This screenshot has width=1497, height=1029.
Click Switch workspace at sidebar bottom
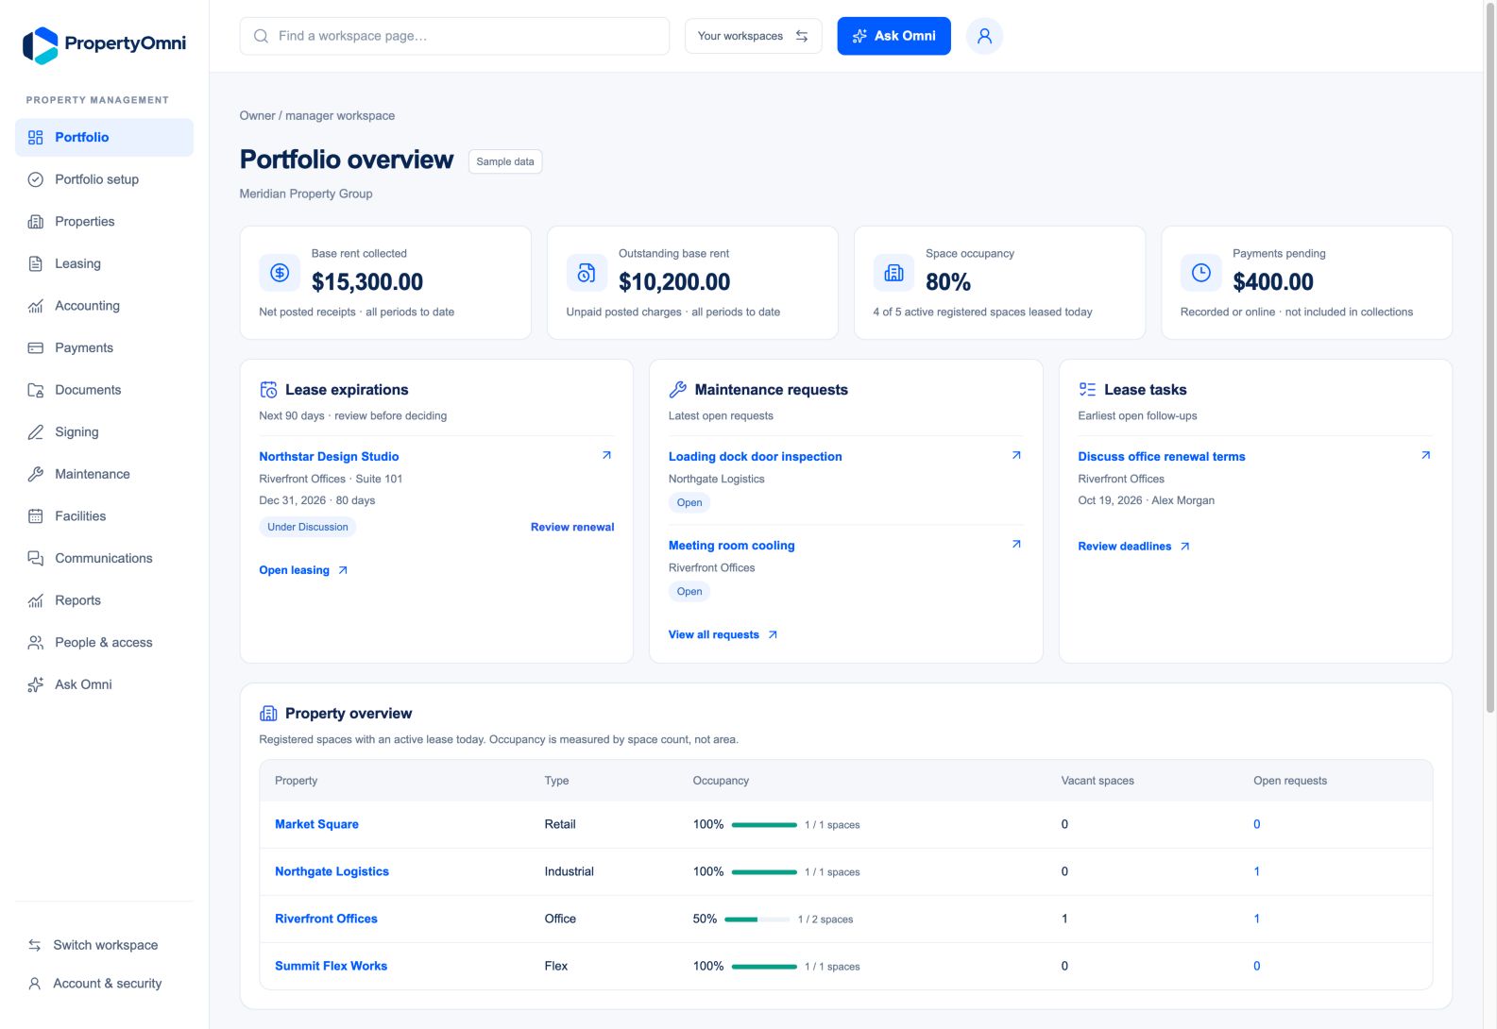(x=104, y=945)
